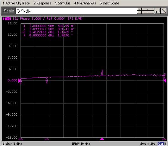The width and height of the screenshot is (168, 146).
Task: Click the exclamation warning indicator in status bar
Action: 166,144
